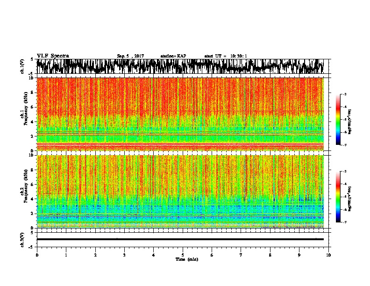Click the "-3" label on ch.1 colorbar
Viewport: 370px width, 286px height.
tap(344, 94)
